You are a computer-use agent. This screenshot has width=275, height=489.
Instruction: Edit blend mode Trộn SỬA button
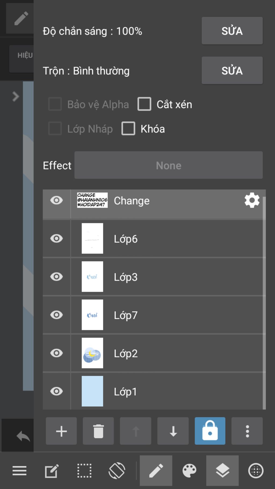(232, 70)
